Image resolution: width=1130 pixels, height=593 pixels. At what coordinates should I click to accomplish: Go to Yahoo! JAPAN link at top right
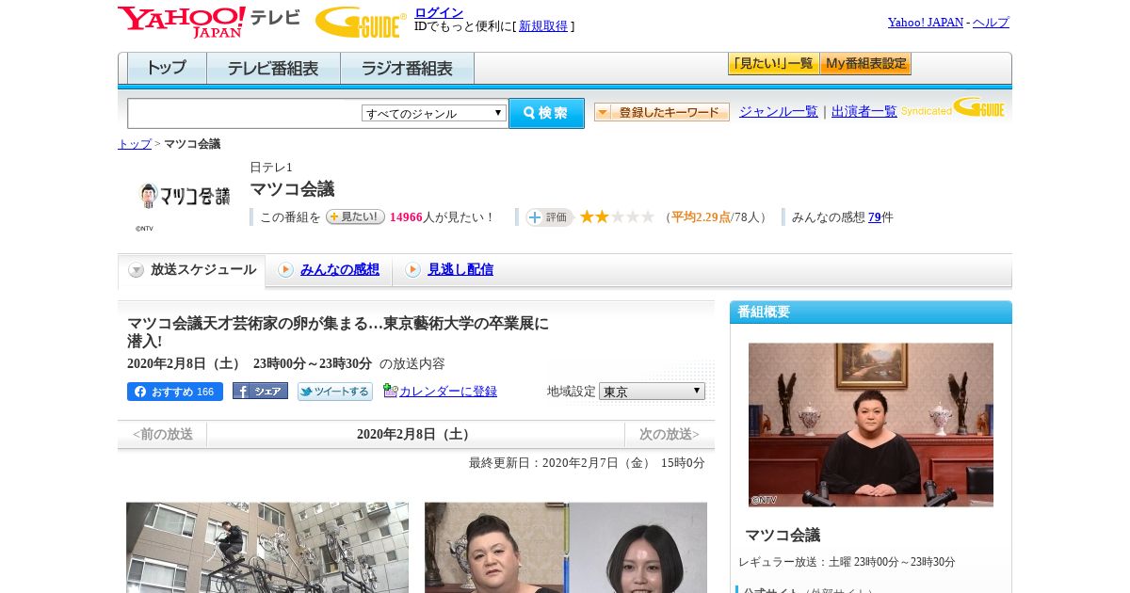click(x=926, y=22)
